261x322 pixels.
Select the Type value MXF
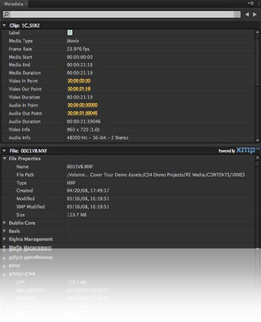click(71, 183)
